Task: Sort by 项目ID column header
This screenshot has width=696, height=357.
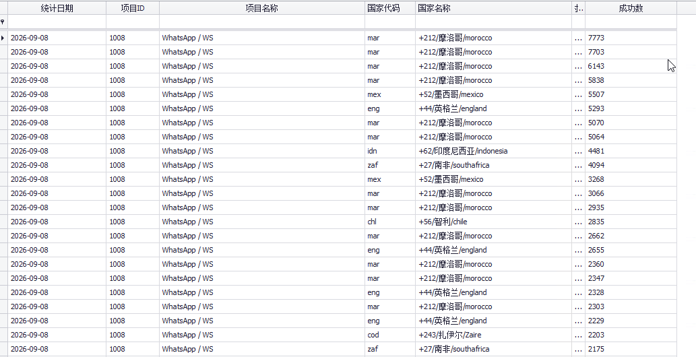Action: [x=133, y=8]
